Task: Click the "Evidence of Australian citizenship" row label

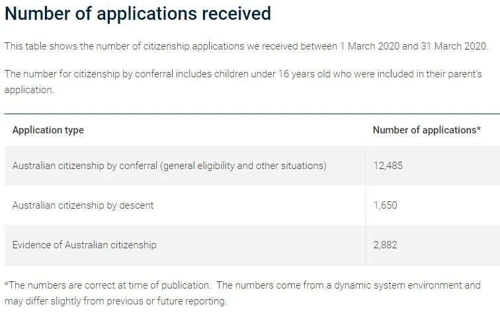Action: (84, 245)
